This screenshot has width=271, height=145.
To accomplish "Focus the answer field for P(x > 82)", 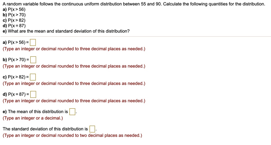I will click(x=33, y=77).
